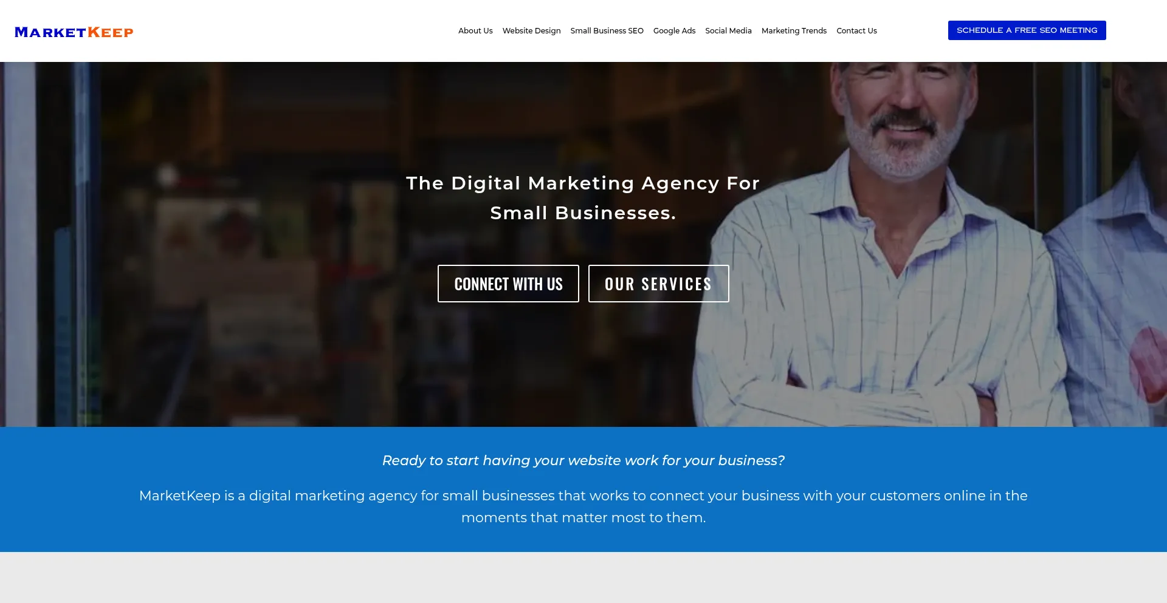Visit the Social Media nav link
This screenshot has height=603, width=1167.
pyautogui.click(x=728, y=31)
